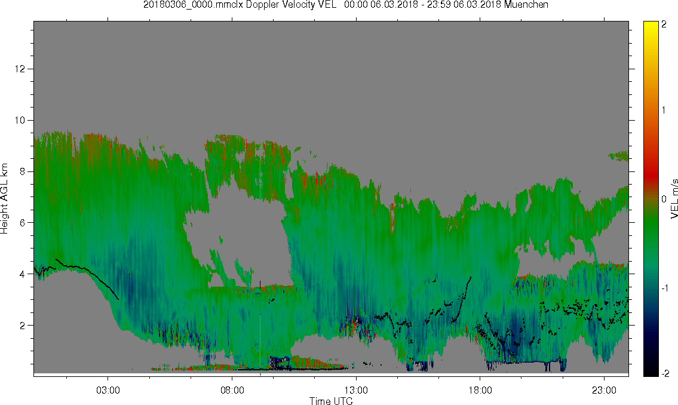Screen dimensions: 678x405
Task: Click the height tick label 6
Action: (22, 223)
